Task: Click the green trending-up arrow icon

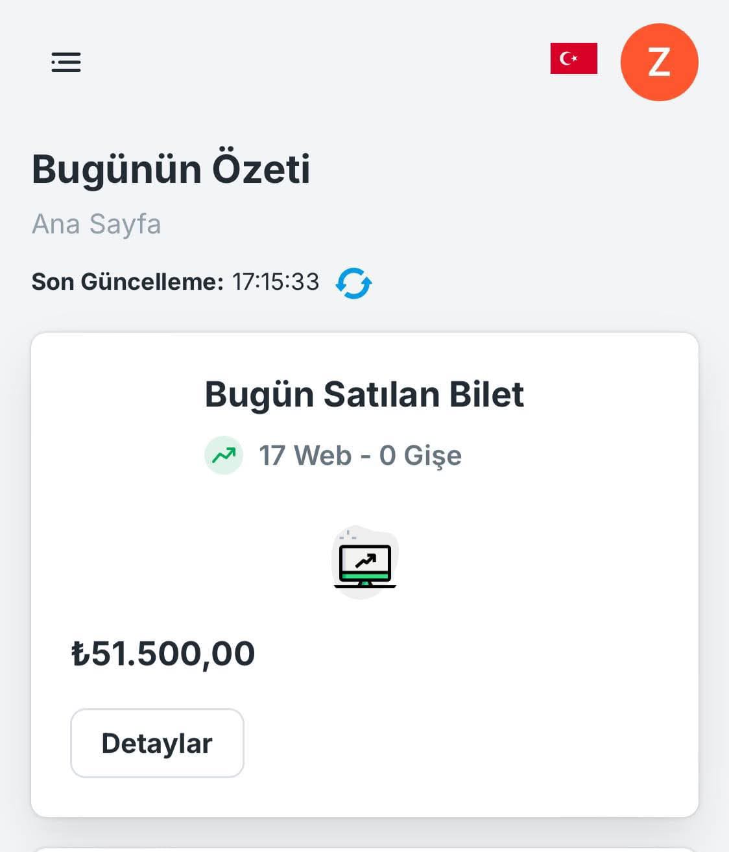Action: click(x=224, y=455)
